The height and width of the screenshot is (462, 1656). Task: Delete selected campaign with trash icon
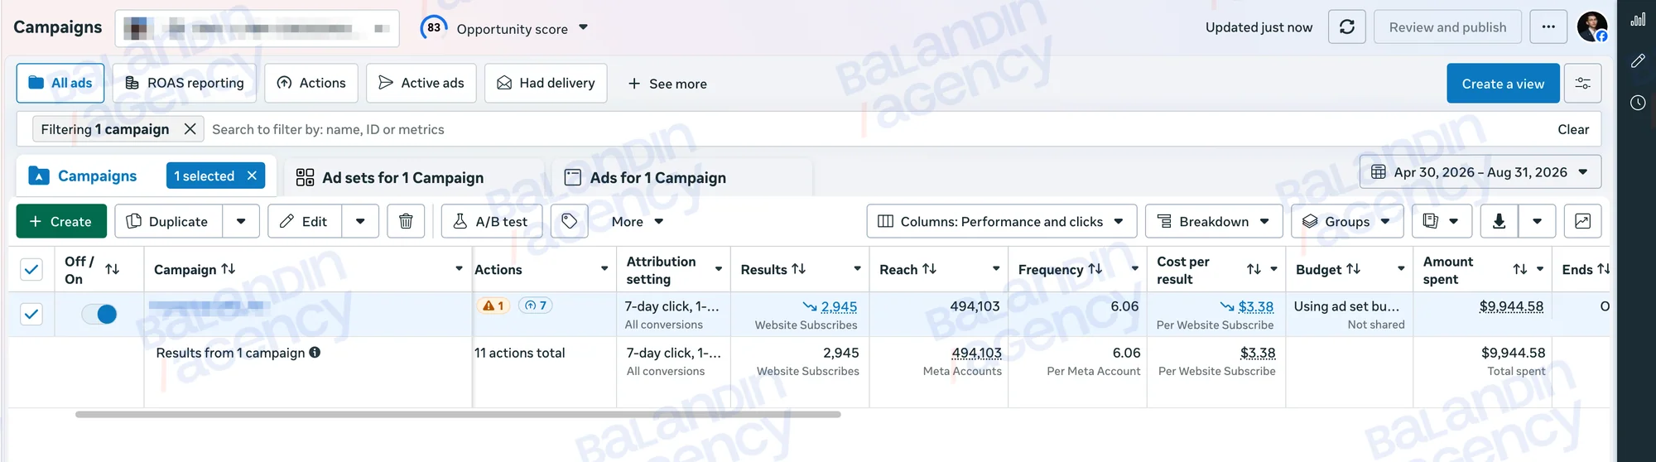[406, 221]
